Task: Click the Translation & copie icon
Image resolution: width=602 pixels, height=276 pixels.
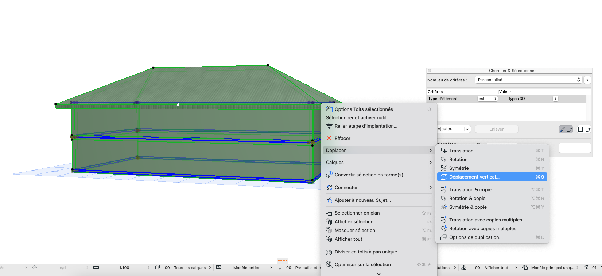Action: (444, 189)
